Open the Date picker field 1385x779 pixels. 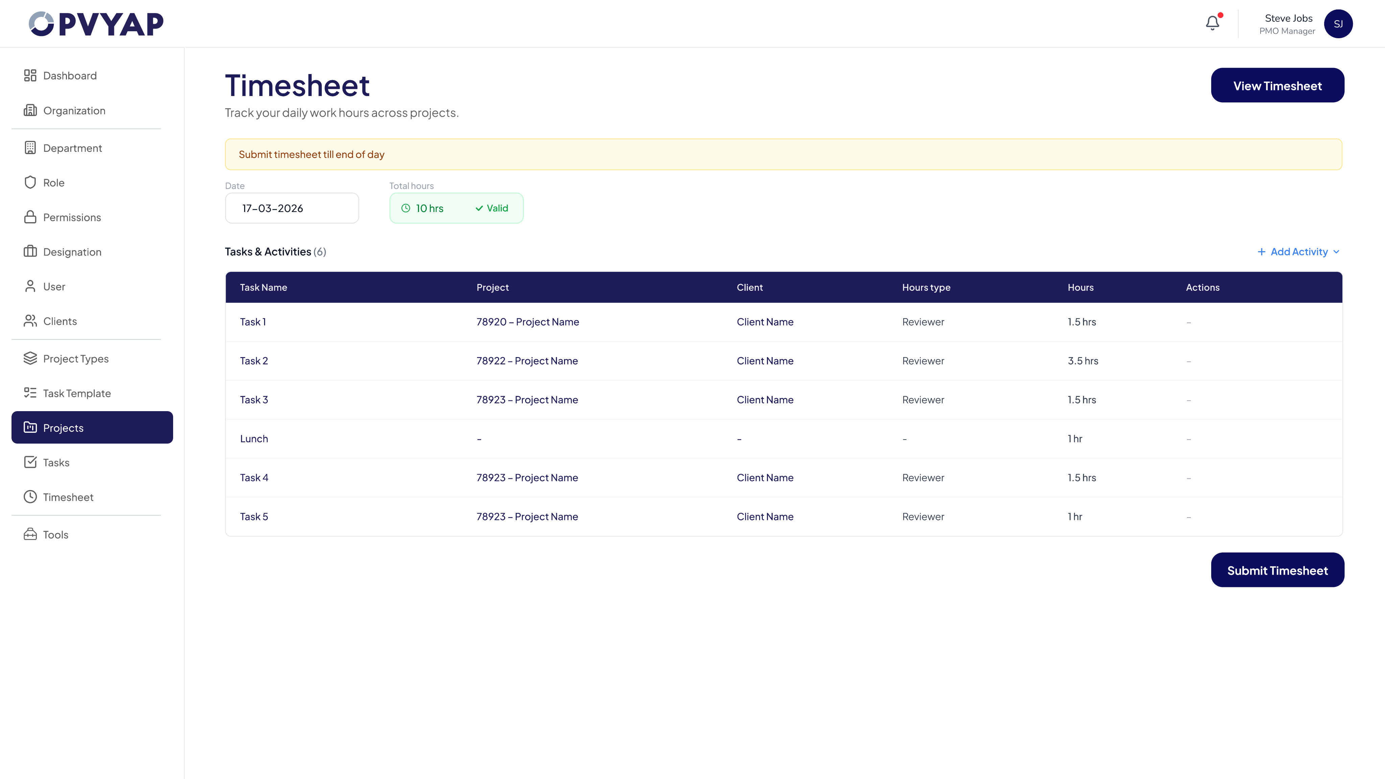coord(291,208)
